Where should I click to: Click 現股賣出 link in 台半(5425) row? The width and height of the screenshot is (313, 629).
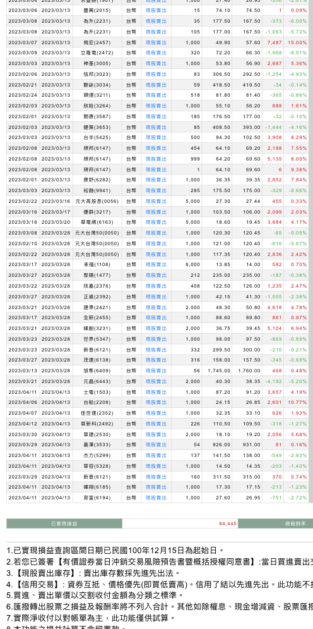[156, 138]
